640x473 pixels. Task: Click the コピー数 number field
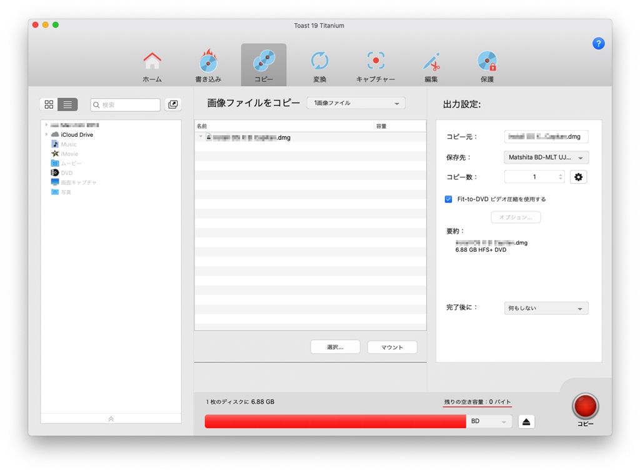click(x=534, y=177)
